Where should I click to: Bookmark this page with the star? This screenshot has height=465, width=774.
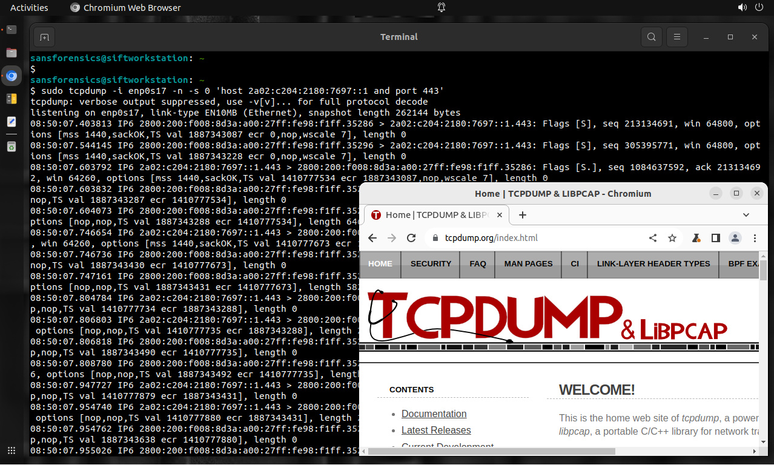[x=672, y=238]
